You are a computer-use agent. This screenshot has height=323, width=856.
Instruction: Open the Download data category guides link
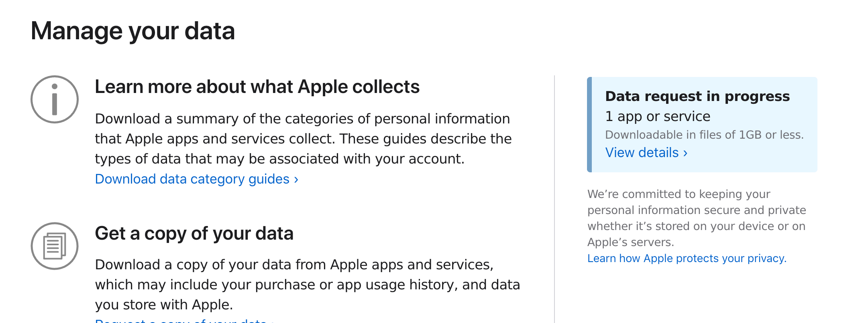point(192,179)
